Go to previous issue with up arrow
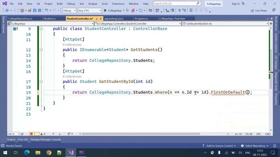 [53, 134]
